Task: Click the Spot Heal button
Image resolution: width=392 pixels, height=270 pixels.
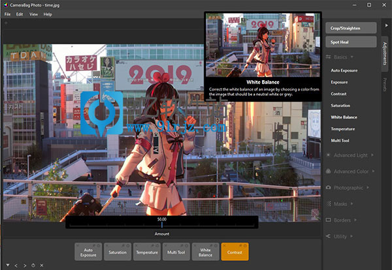Action: pyautogui.click(x=351, y=42)
